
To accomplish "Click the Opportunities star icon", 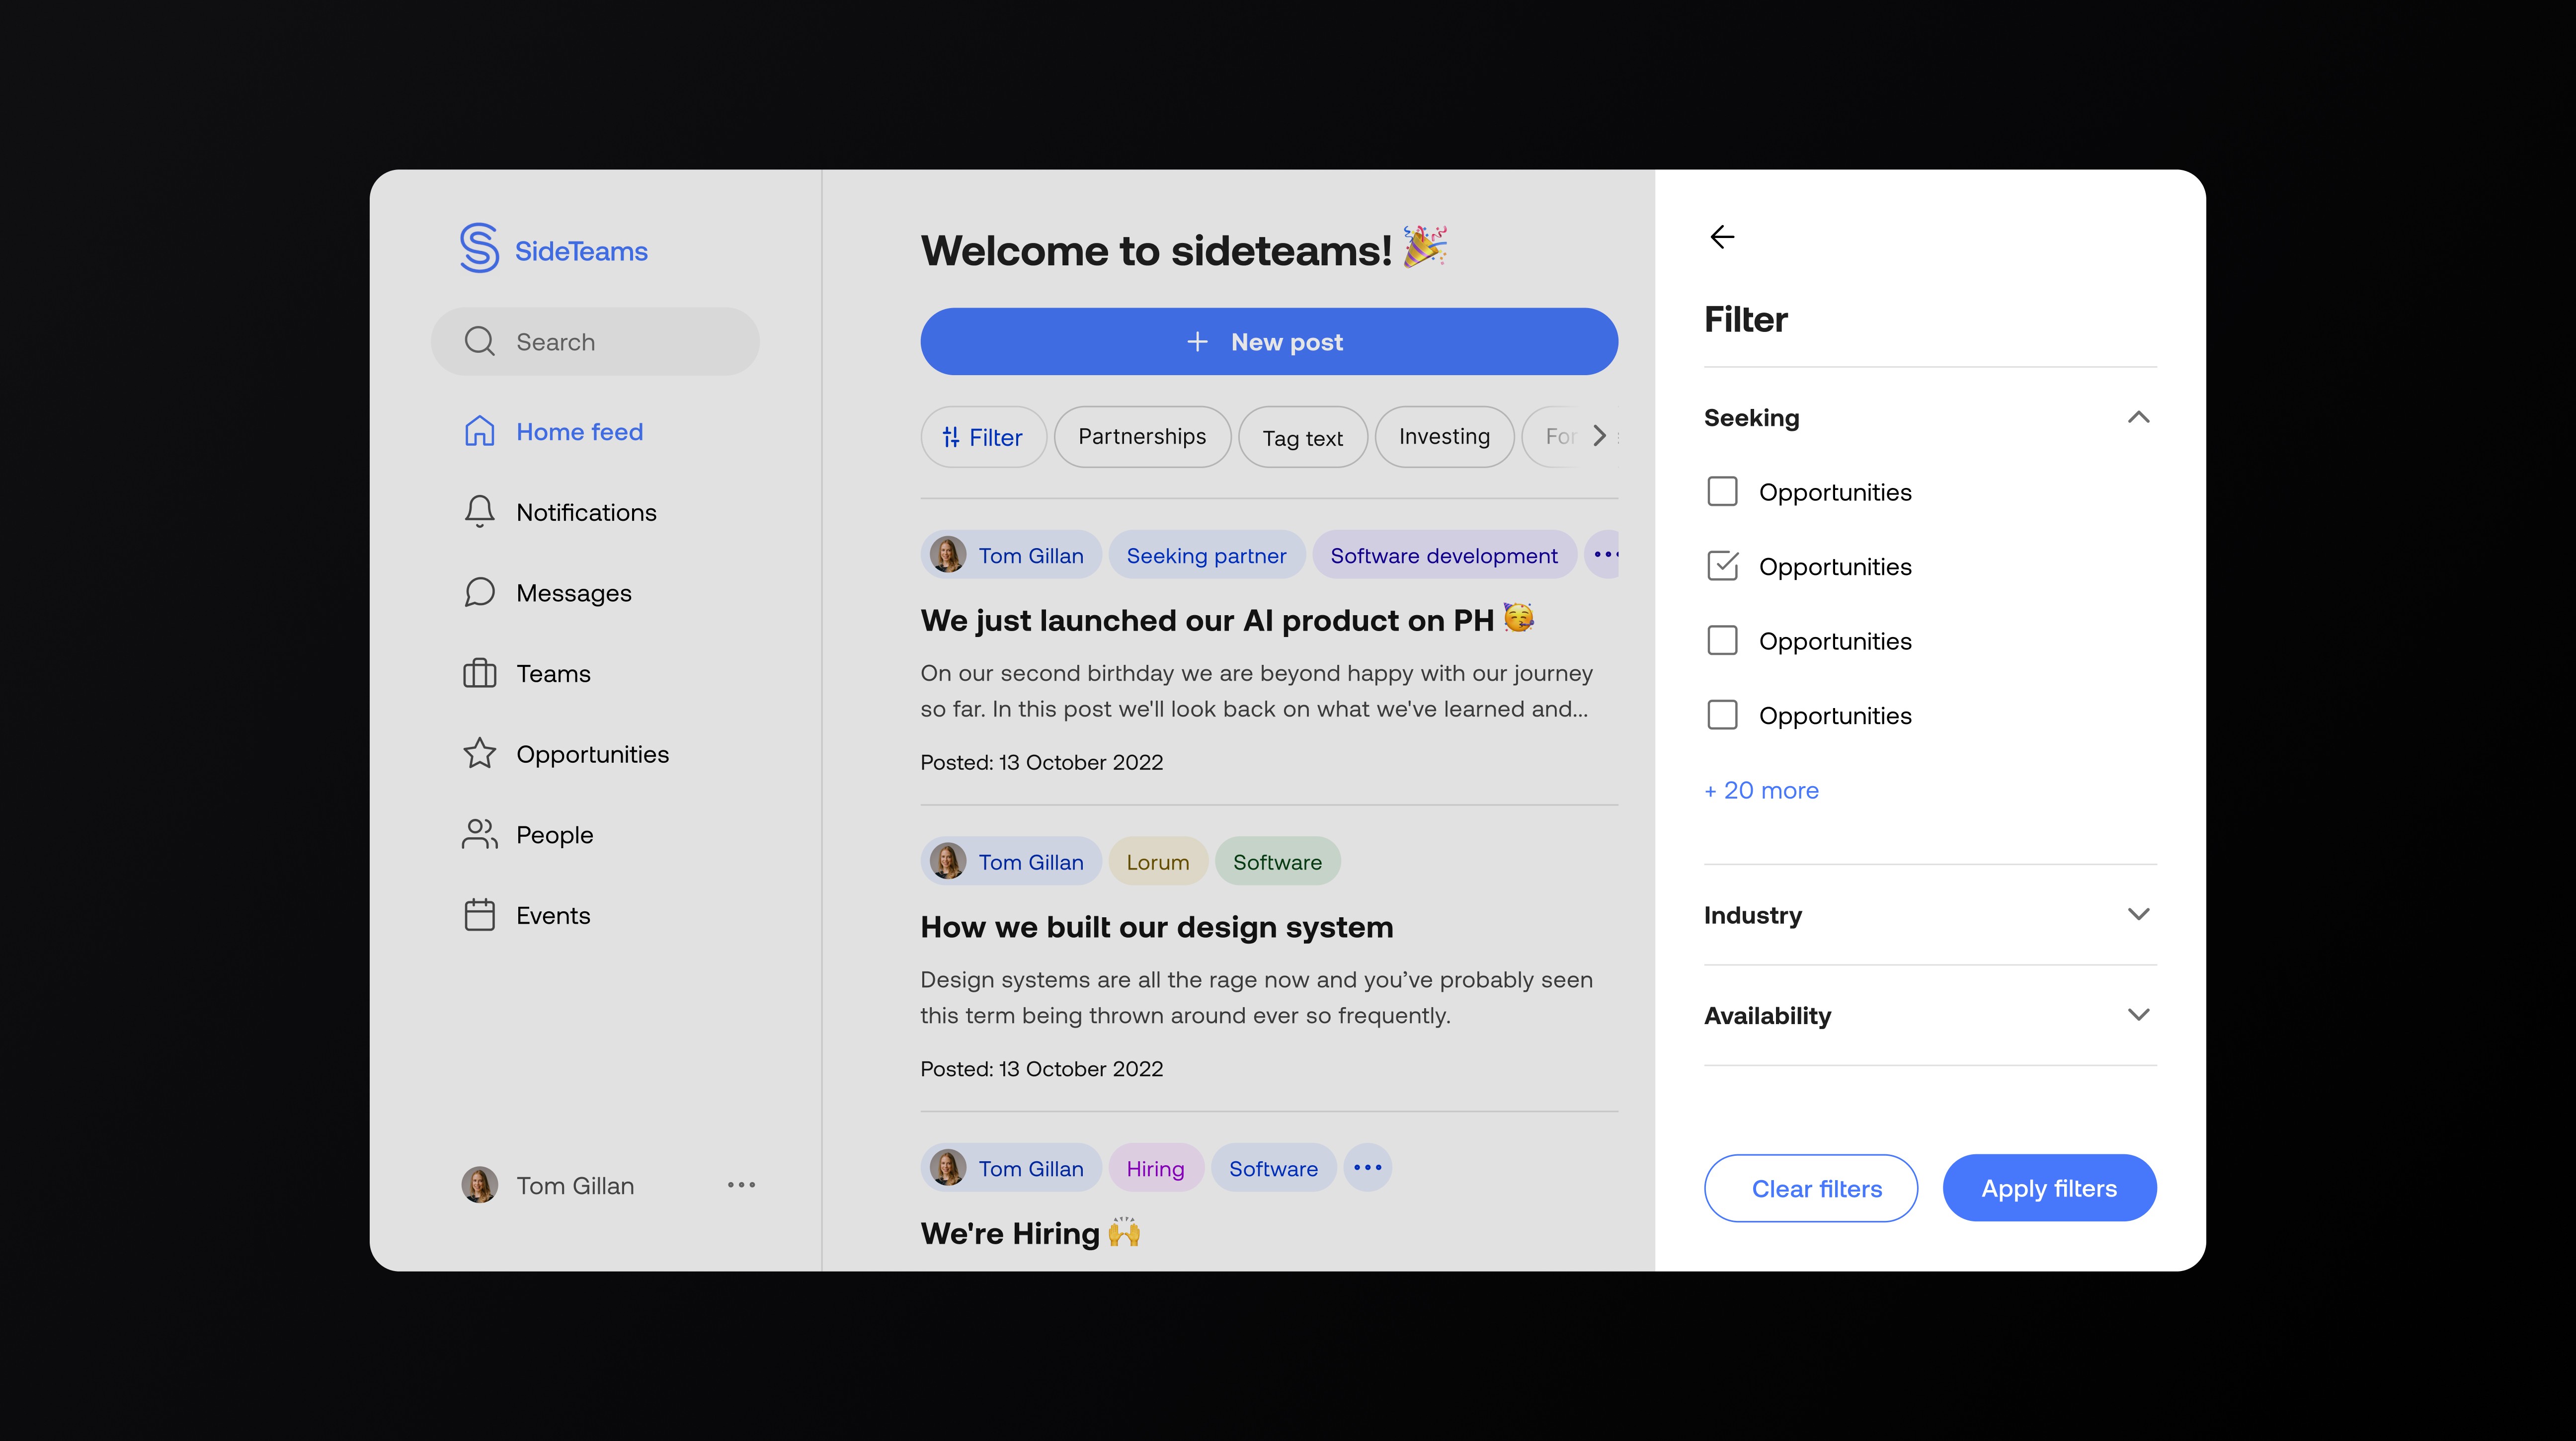I will click(479, 753).
